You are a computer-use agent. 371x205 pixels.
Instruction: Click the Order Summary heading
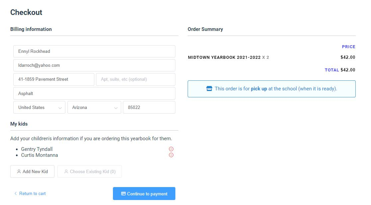(205, 29)
